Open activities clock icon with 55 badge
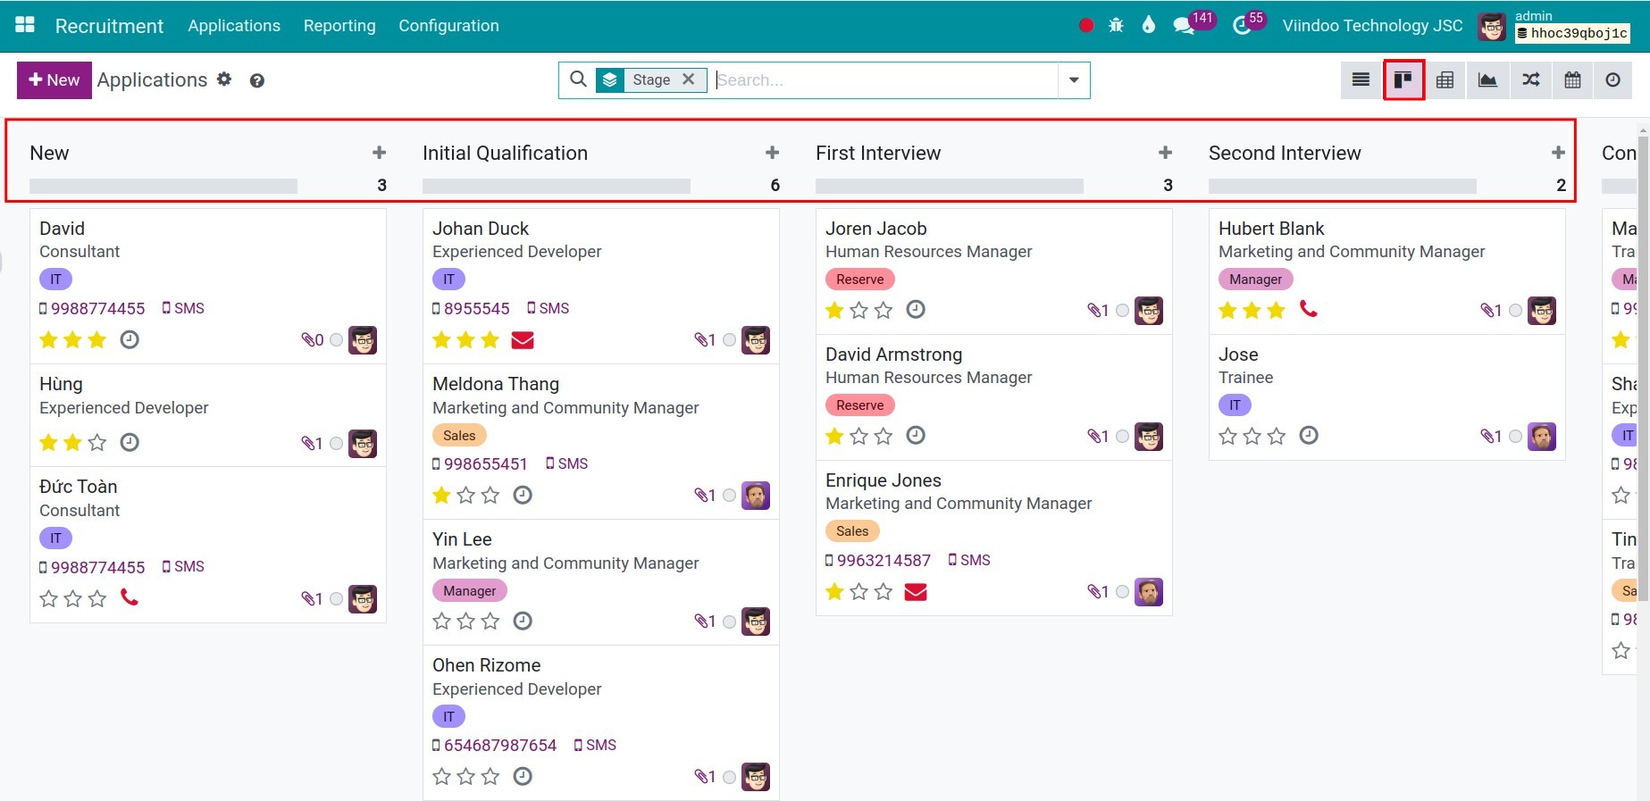The image size is (1650, 801). (x=1242, y=26)
